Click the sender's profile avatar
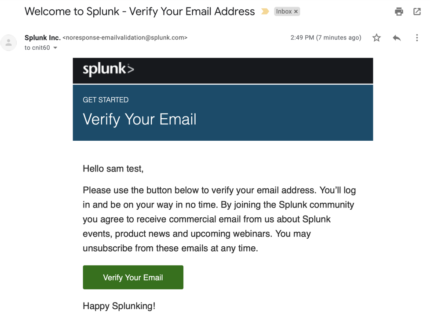The image size is (431, 325). click(9, 43)
